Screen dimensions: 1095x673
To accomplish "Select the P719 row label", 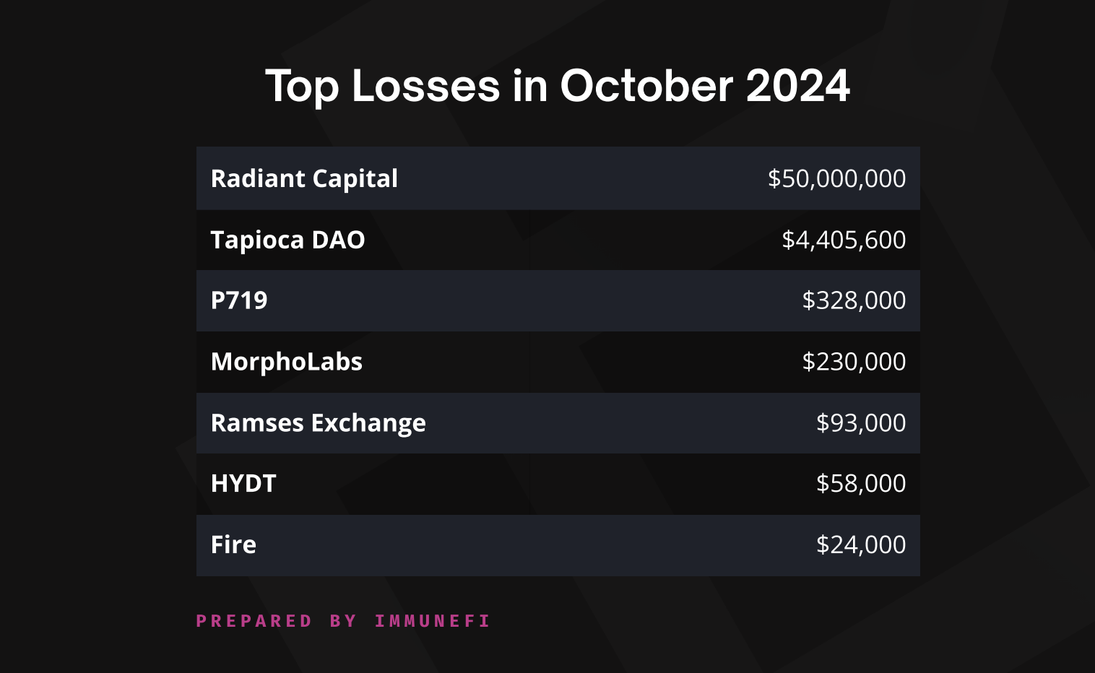I will pos(239,300).
